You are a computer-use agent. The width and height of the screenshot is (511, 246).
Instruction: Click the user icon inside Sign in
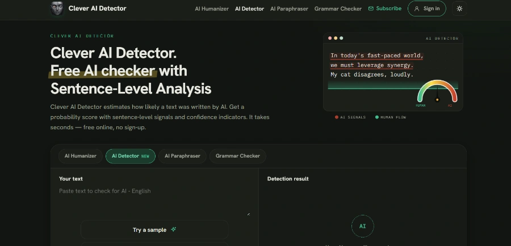[417, 9]
